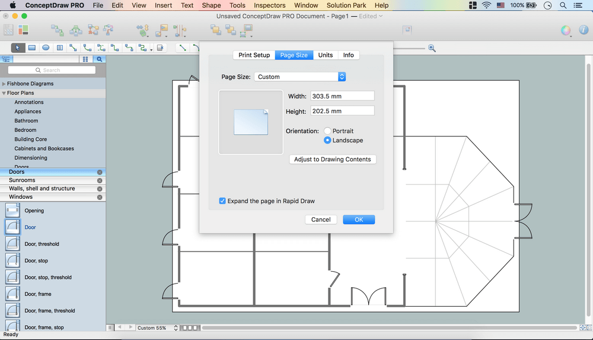Close the Sunrooms library
Screen dimensions: 593x340
tap(100, 180)
